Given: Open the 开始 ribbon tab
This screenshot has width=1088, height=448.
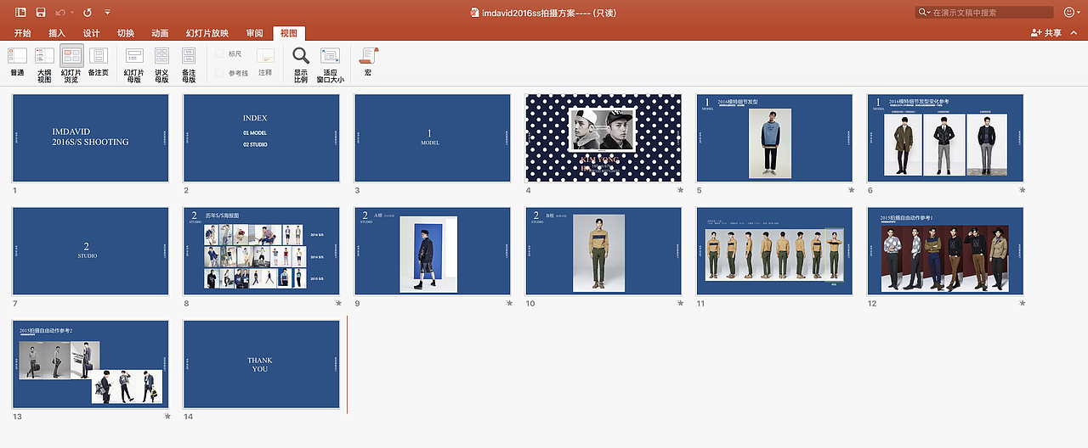Looking at the screenshot, I should pos(22,33).
